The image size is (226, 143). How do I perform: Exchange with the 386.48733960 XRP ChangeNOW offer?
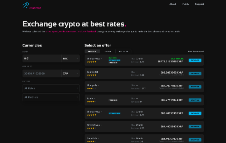click(195, 113)
